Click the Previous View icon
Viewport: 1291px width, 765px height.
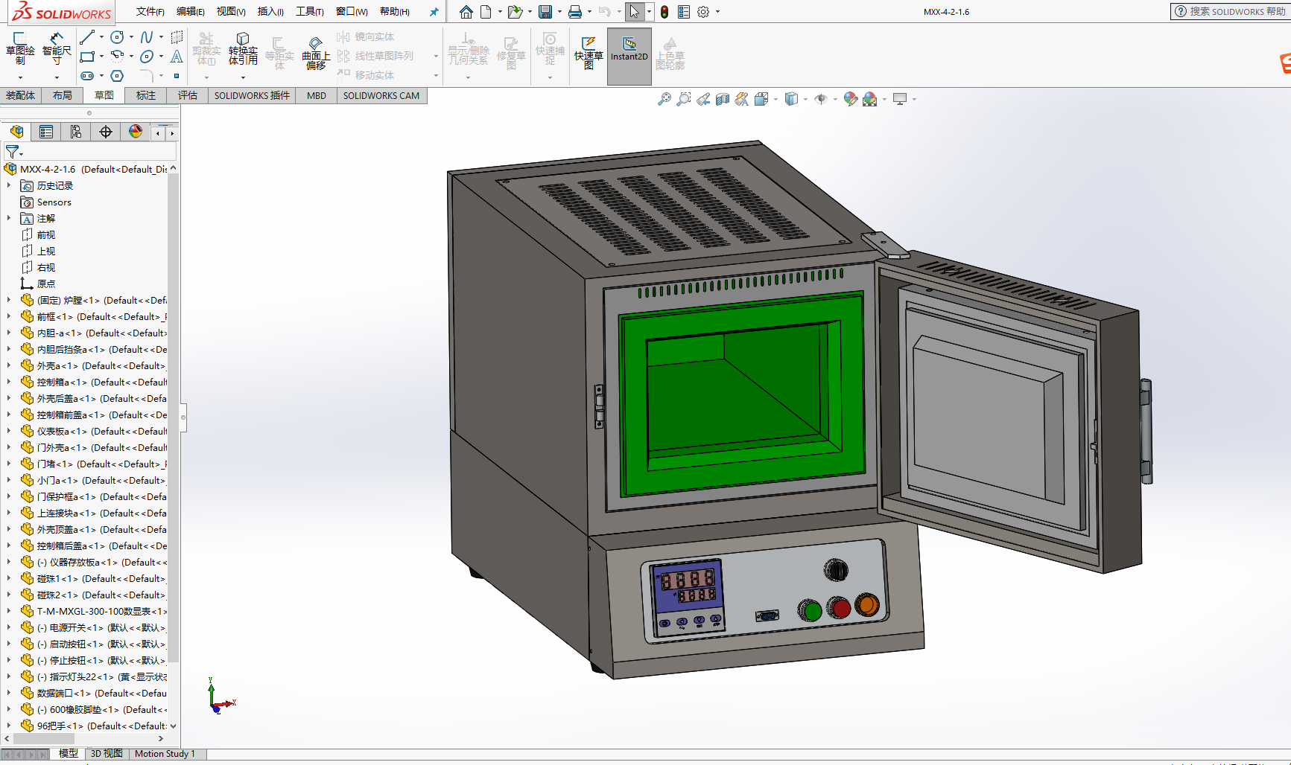coord(703,99)
